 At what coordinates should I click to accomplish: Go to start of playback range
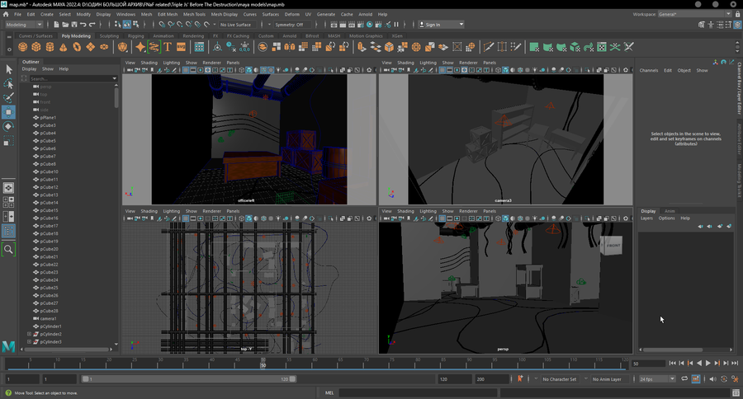point(672,363)
